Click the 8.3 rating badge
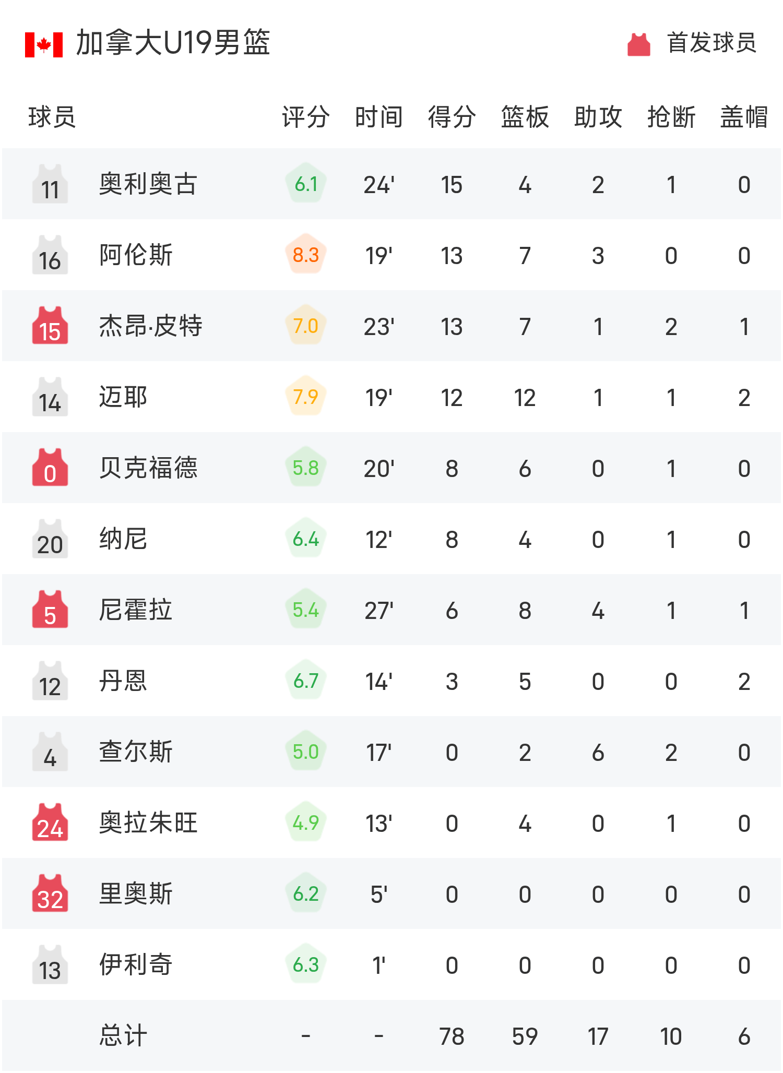The height and width of the screenshot is (1073, 783). (306, 255)
